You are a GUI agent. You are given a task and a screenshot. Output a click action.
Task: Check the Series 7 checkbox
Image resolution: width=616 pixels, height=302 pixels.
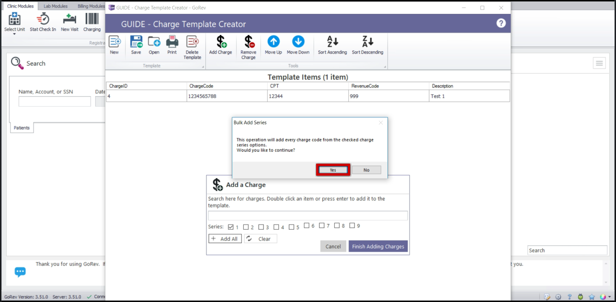322,225
